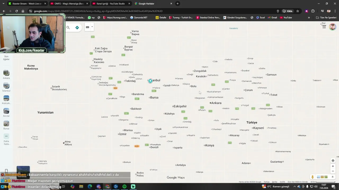Select the Avcılar recent place thumbnail
This screenshot has height=190, width=339.
pyautogui.click(x=6, y=112)
